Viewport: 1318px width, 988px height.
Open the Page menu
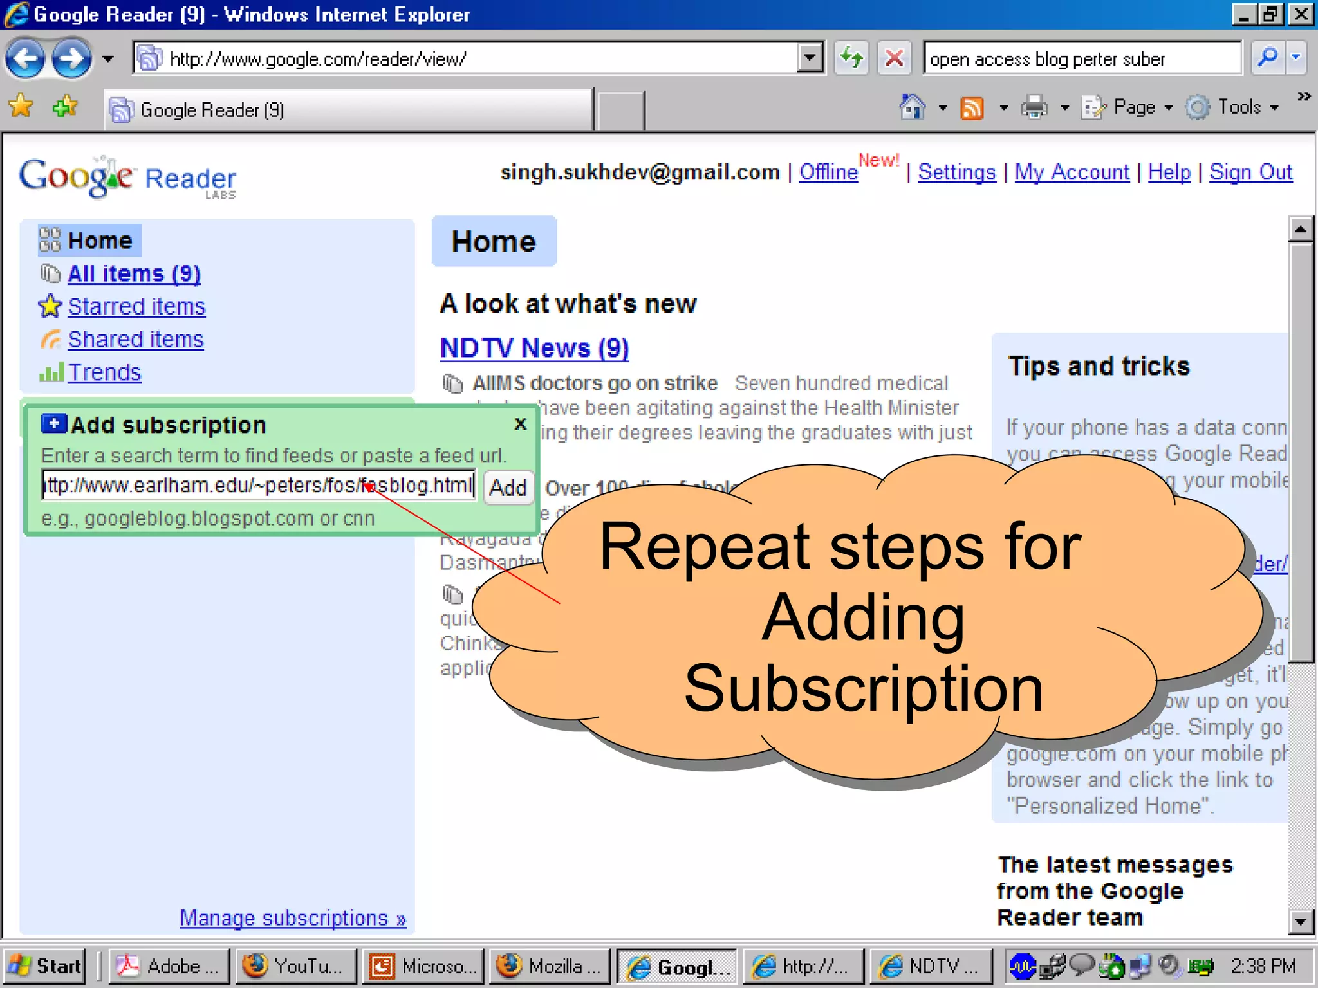(1128, 107)
